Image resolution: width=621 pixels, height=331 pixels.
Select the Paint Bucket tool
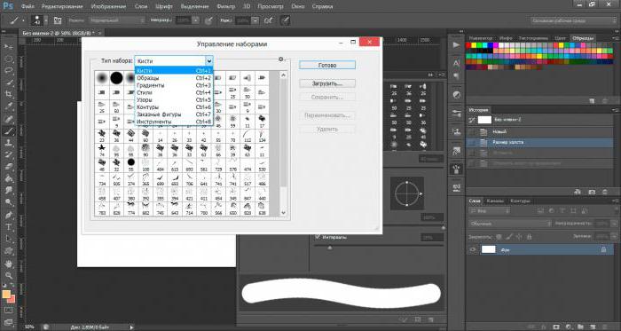coord(8,179)
